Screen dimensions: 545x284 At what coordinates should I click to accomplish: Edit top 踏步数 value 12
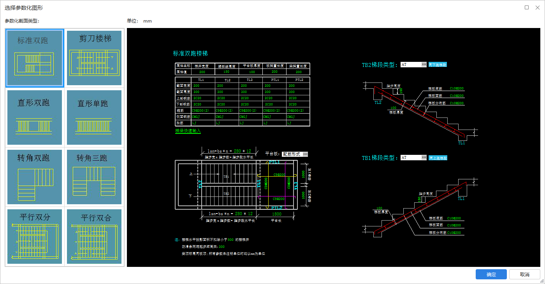coord(249,151)
